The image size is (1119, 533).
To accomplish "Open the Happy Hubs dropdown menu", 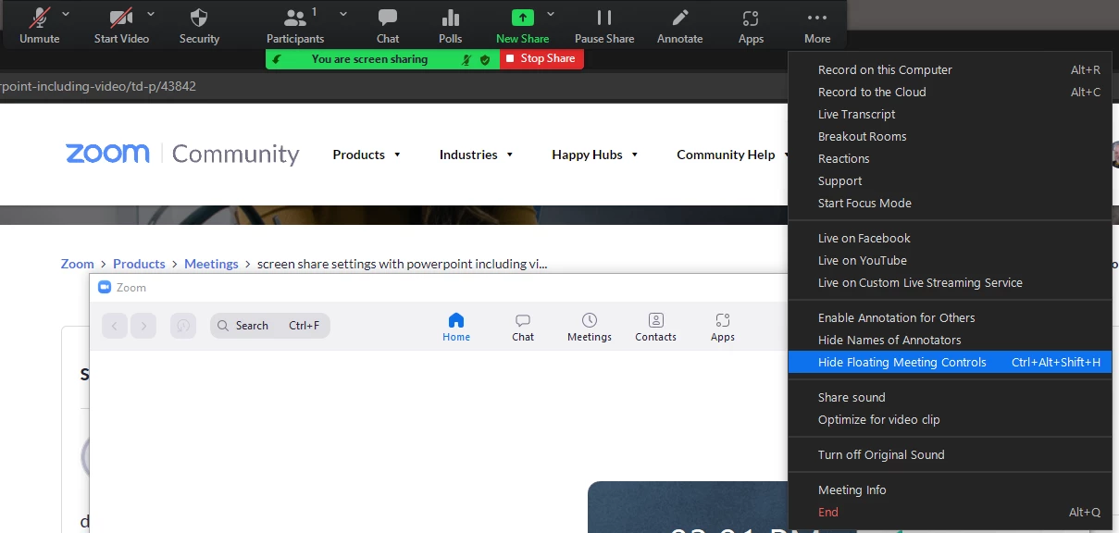I will (595, 155).
